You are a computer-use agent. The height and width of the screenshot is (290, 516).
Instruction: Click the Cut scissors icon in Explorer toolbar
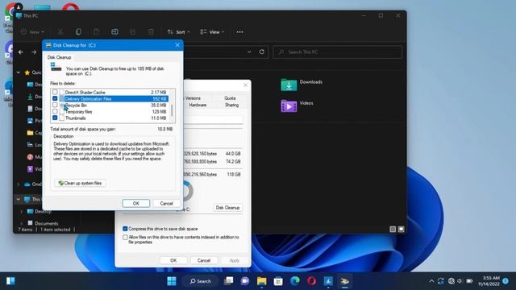click(60, 32)
